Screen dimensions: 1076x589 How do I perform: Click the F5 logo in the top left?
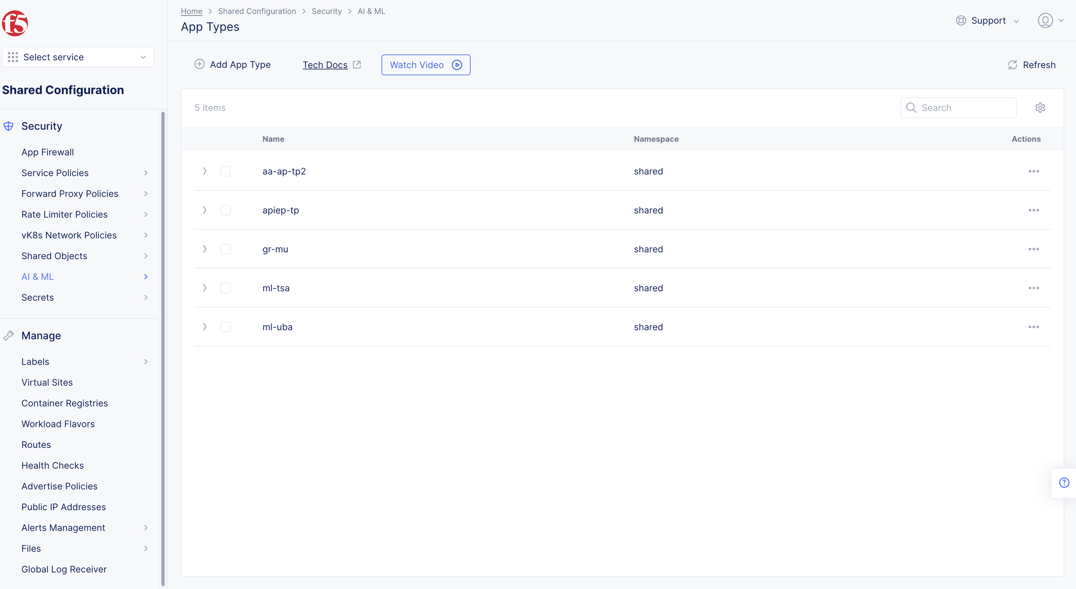pos(15,23)
